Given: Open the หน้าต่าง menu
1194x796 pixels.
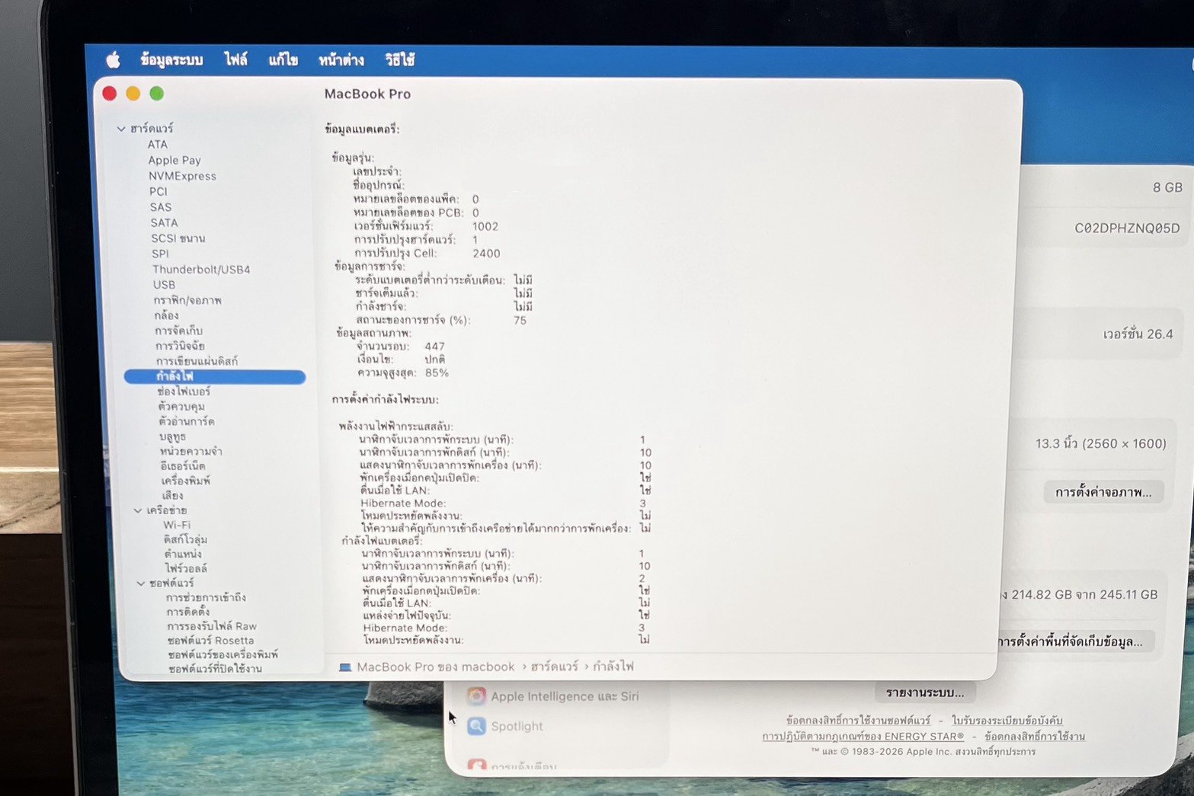Looking at the screenshot, I should [x=341, y=59].
